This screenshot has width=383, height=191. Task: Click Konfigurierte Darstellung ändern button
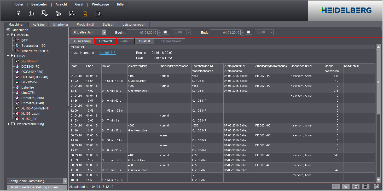pos(37,187)
